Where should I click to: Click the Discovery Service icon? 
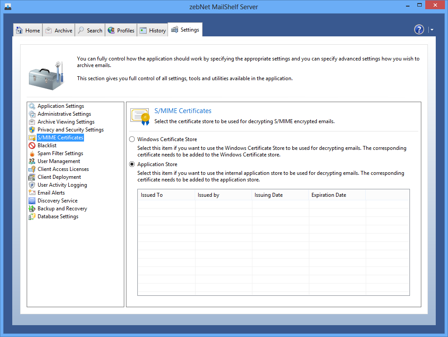click(x=32, y=201)
